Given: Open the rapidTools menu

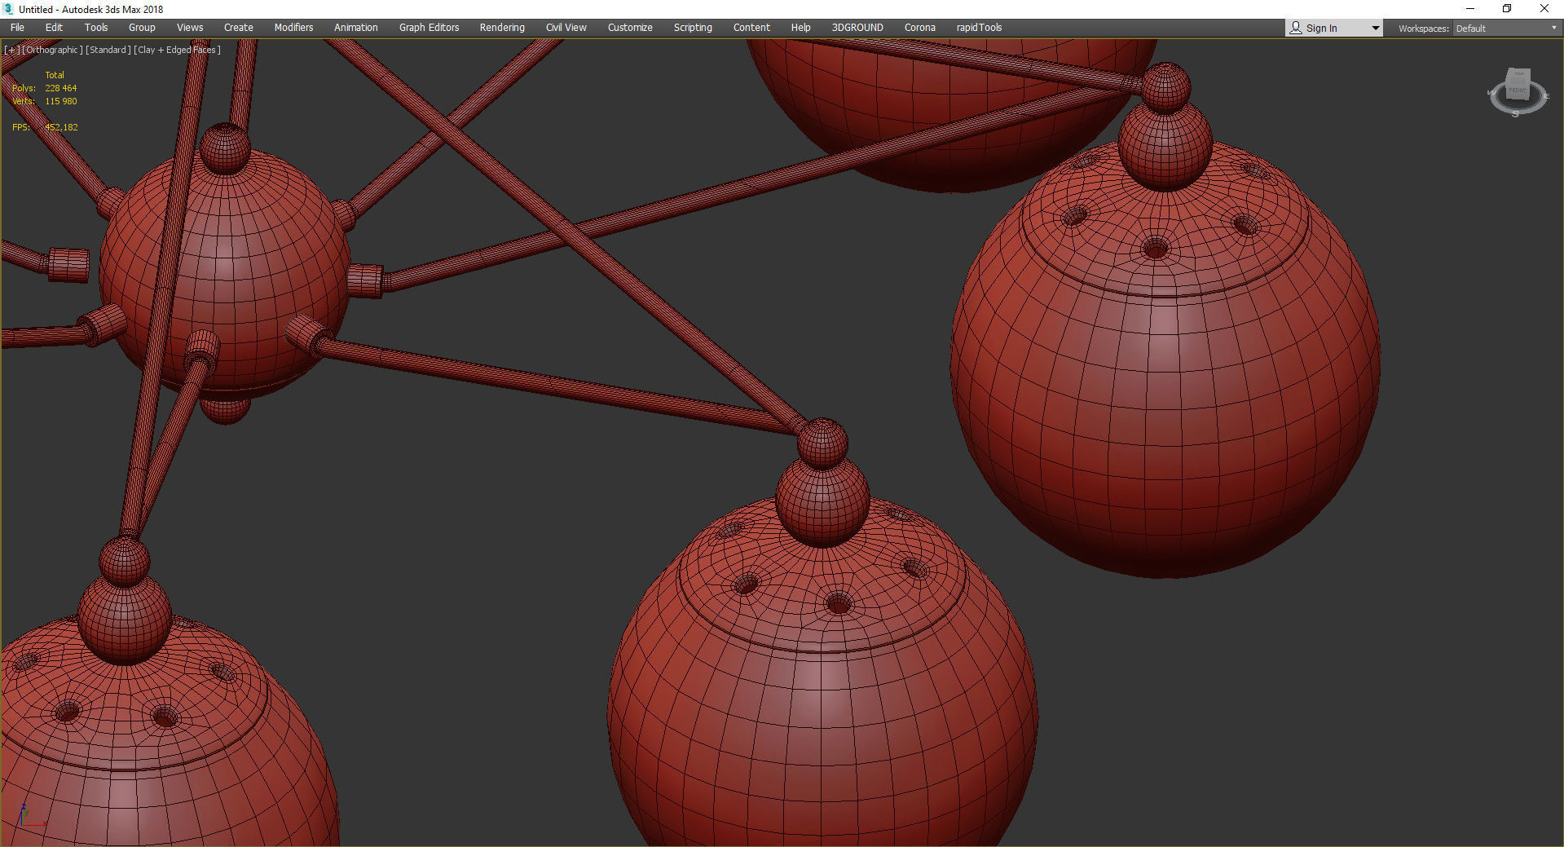Looking at the screenshot, I should pyautogui.click(x=979, y=28).
